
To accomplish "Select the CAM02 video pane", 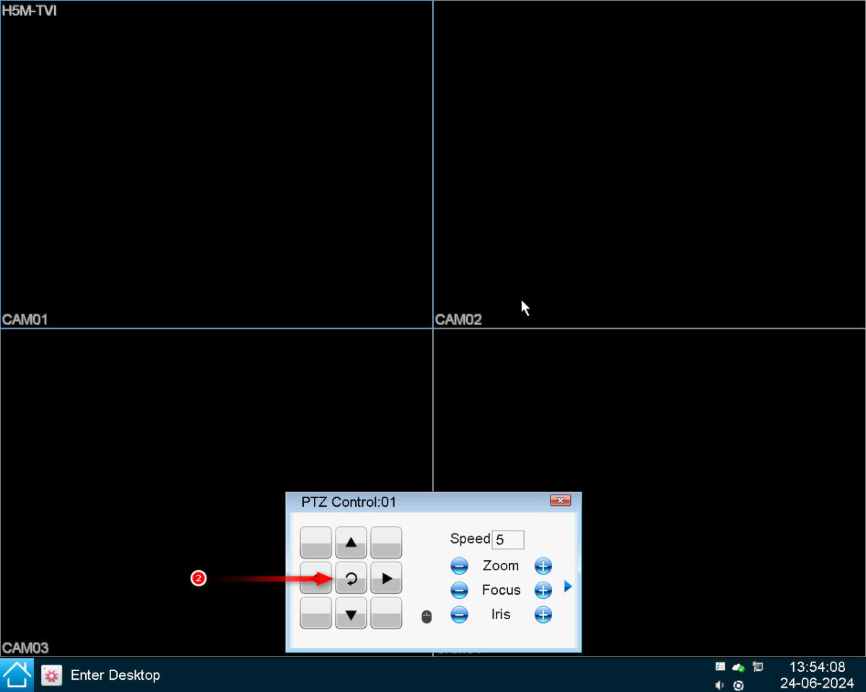I will (649, 164).
